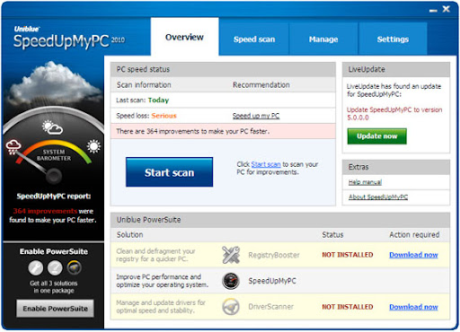Click the Last scan: Today text
Image resolution: width=460 pixels, height=332 pixels.
click(143, 100)
